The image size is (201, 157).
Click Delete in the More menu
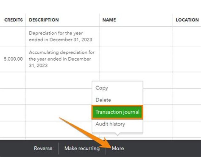103,100
